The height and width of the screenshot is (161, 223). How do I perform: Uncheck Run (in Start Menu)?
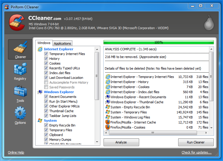coord(46,101)
